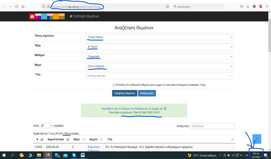The height and width of the screenshot is (159, 271).
Task: Click the red home logo icon
Action: (x=32, y=16)
